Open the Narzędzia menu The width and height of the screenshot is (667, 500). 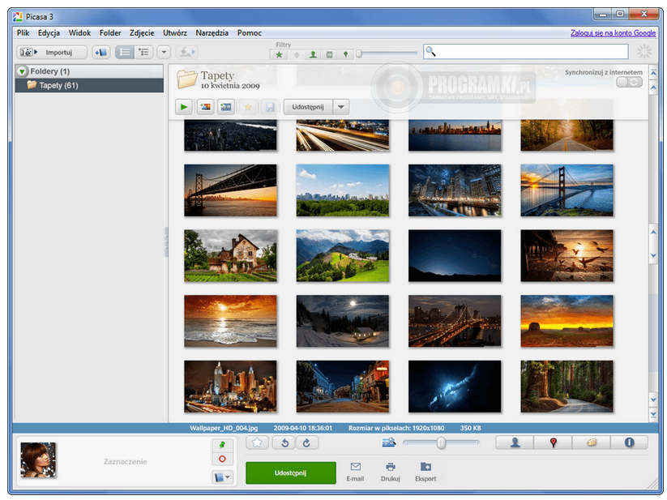tap(212, 32)
